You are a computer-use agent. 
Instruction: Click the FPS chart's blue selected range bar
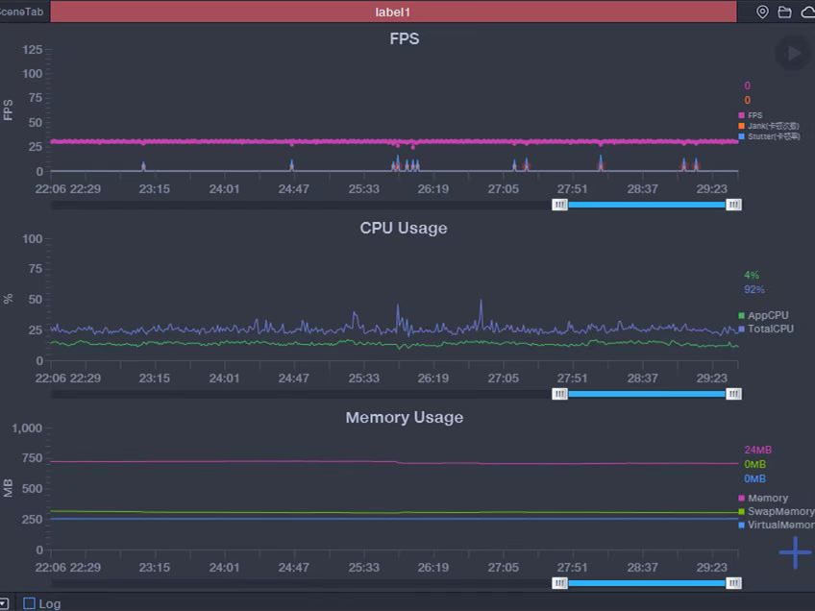click(646, 205)
